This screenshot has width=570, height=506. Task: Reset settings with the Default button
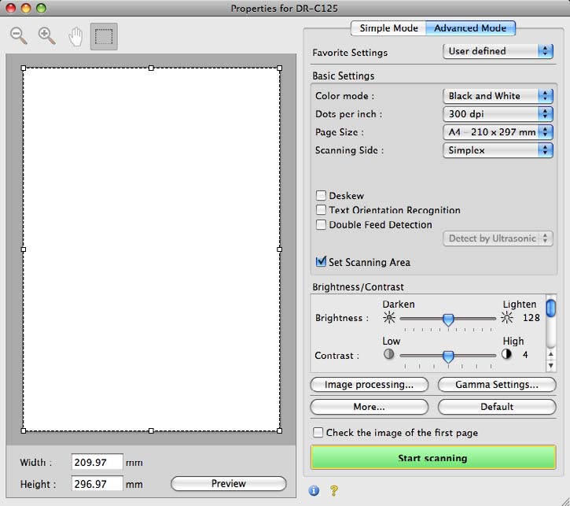coord(497,407)
